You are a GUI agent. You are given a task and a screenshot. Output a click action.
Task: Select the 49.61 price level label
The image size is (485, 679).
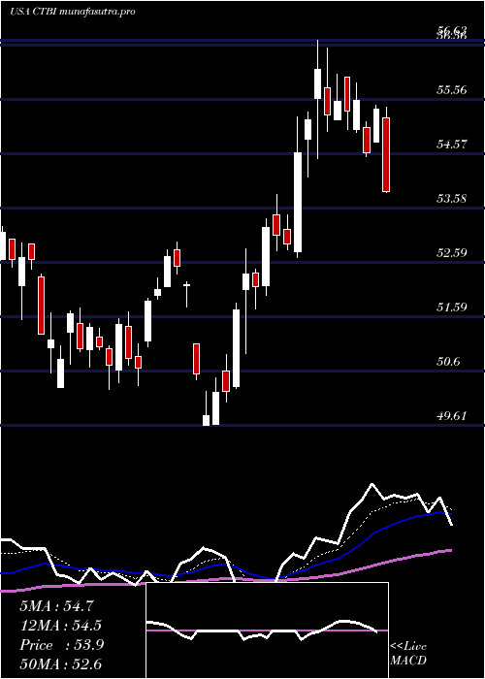[452, 416]
